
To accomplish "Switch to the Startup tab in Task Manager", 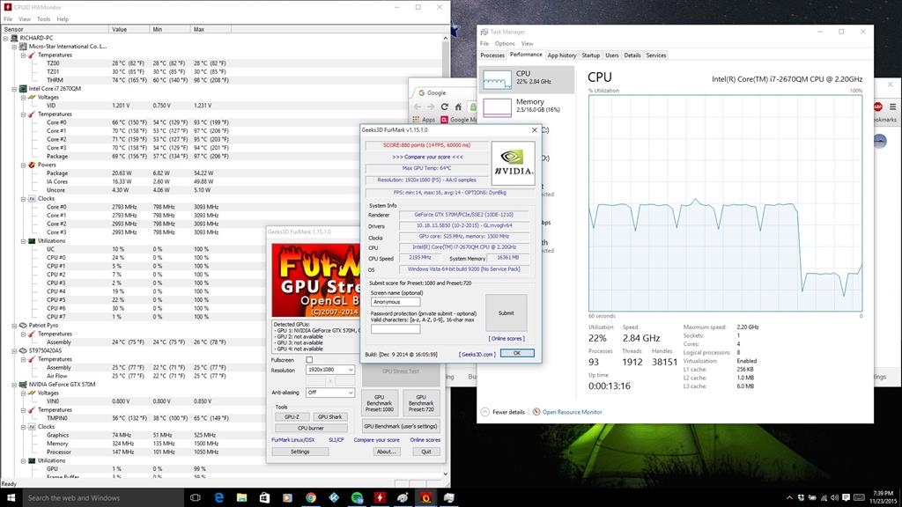I will click(591, 55).
